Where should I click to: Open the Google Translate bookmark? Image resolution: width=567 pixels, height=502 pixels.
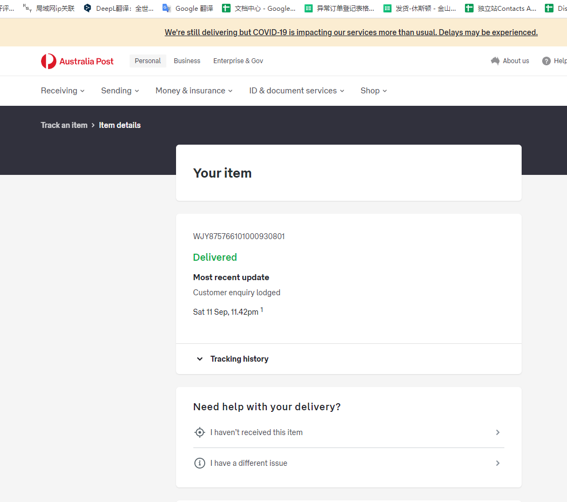(x=188, y=8)
